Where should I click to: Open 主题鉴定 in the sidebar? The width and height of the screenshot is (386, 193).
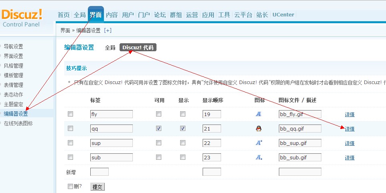click(13, 104)
